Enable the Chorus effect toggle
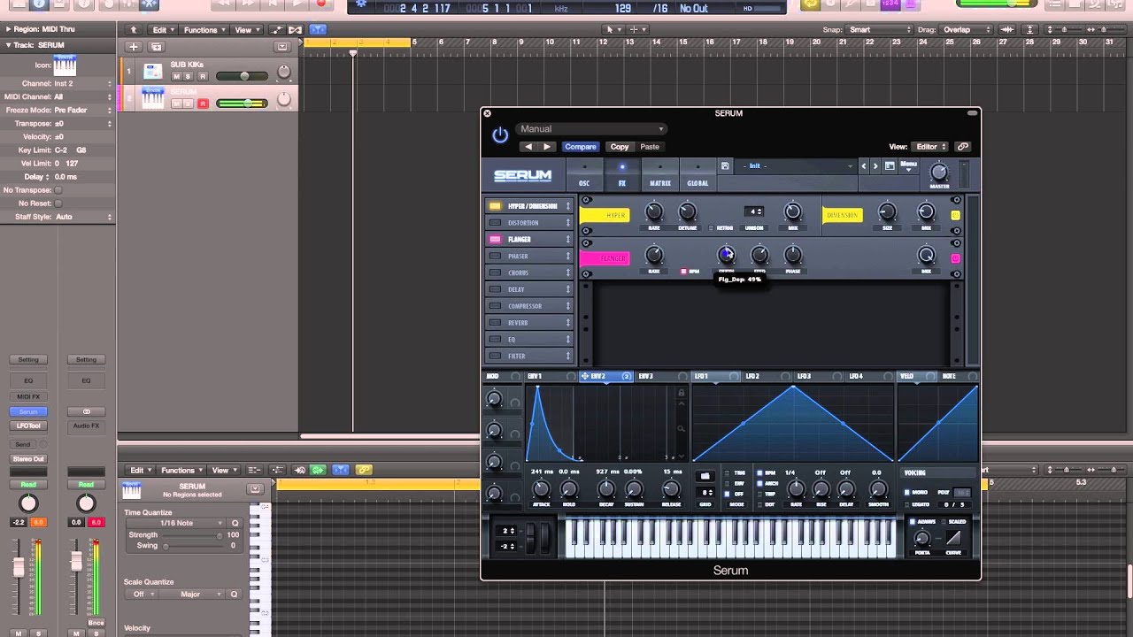This screenshot has height=637, width=1133. (495, 272)
